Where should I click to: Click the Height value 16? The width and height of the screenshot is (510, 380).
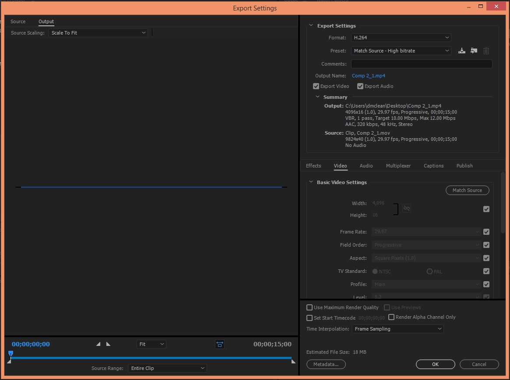click(x=375, y=215)
